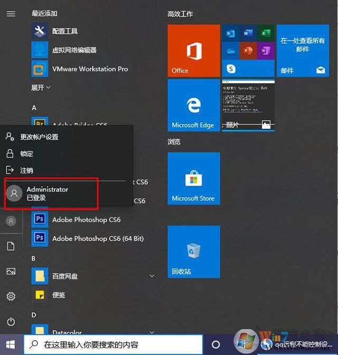Launch the 便笺 sticky notes icon
This screenshot has width=338, height=355.
[x=40, y=295]
